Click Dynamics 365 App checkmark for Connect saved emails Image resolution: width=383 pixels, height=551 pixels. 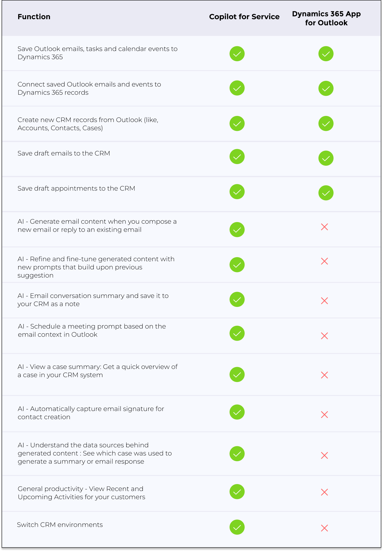pos(326,88)
